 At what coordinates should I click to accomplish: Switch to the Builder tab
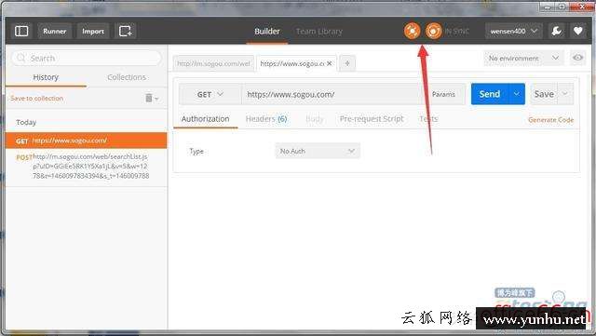tap(267, 31)
